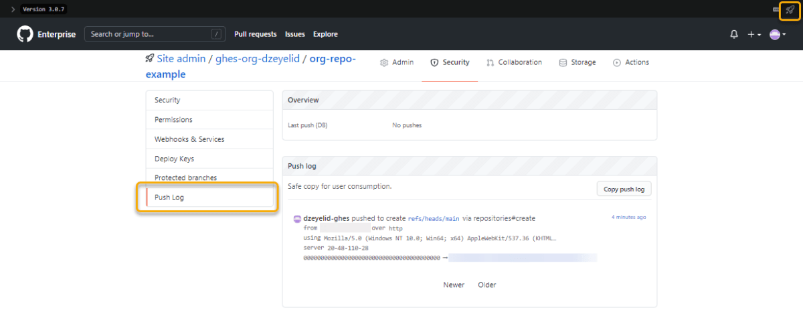Image resolution: width=803 pixels, height=322 pixels.
Task: Select Webhooks & Services in the sidebar
Action: 209,139
